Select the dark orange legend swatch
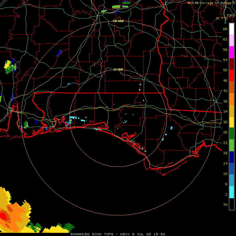Screen dimensions: 236x236 pyautogui.click(x=232, y=87)
